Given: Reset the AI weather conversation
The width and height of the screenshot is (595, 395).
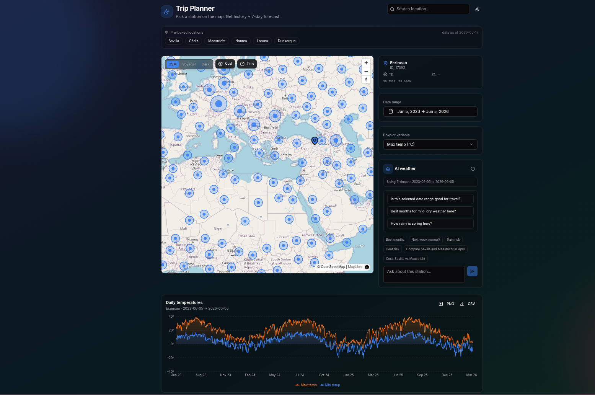Looking at the screenshot, I should click(473, 169).
